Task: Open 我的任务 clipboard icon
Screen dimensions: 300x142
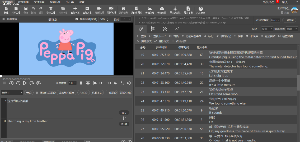Action: pos(123,9)
